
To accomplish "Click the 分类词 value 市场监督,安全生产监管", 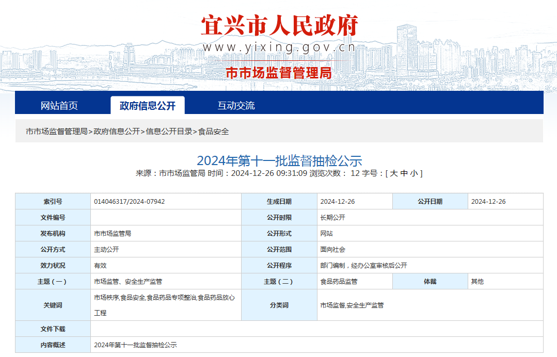I will (352, 305).
